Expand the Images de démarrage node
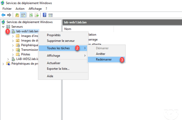The height and width of the screenshot is (120, 182). [x=13, y=41]
